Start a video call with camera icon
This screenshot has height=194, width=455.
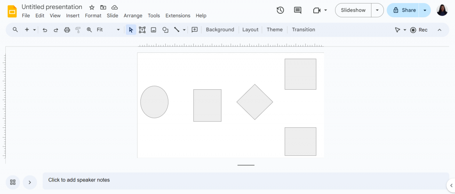pyautogui.click(x=316, y=10)
